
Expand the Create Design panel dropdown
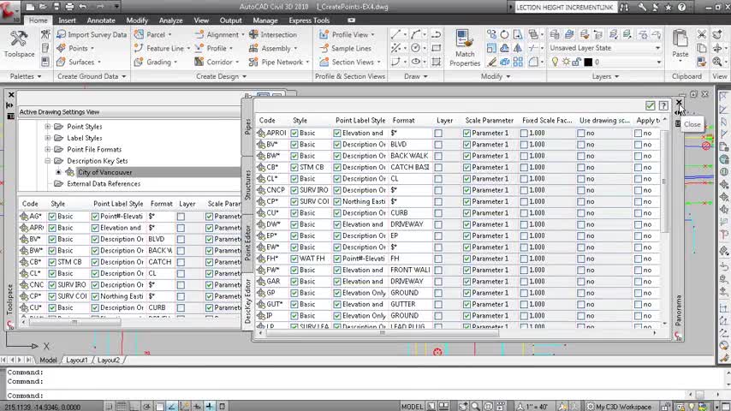[221, 76]
